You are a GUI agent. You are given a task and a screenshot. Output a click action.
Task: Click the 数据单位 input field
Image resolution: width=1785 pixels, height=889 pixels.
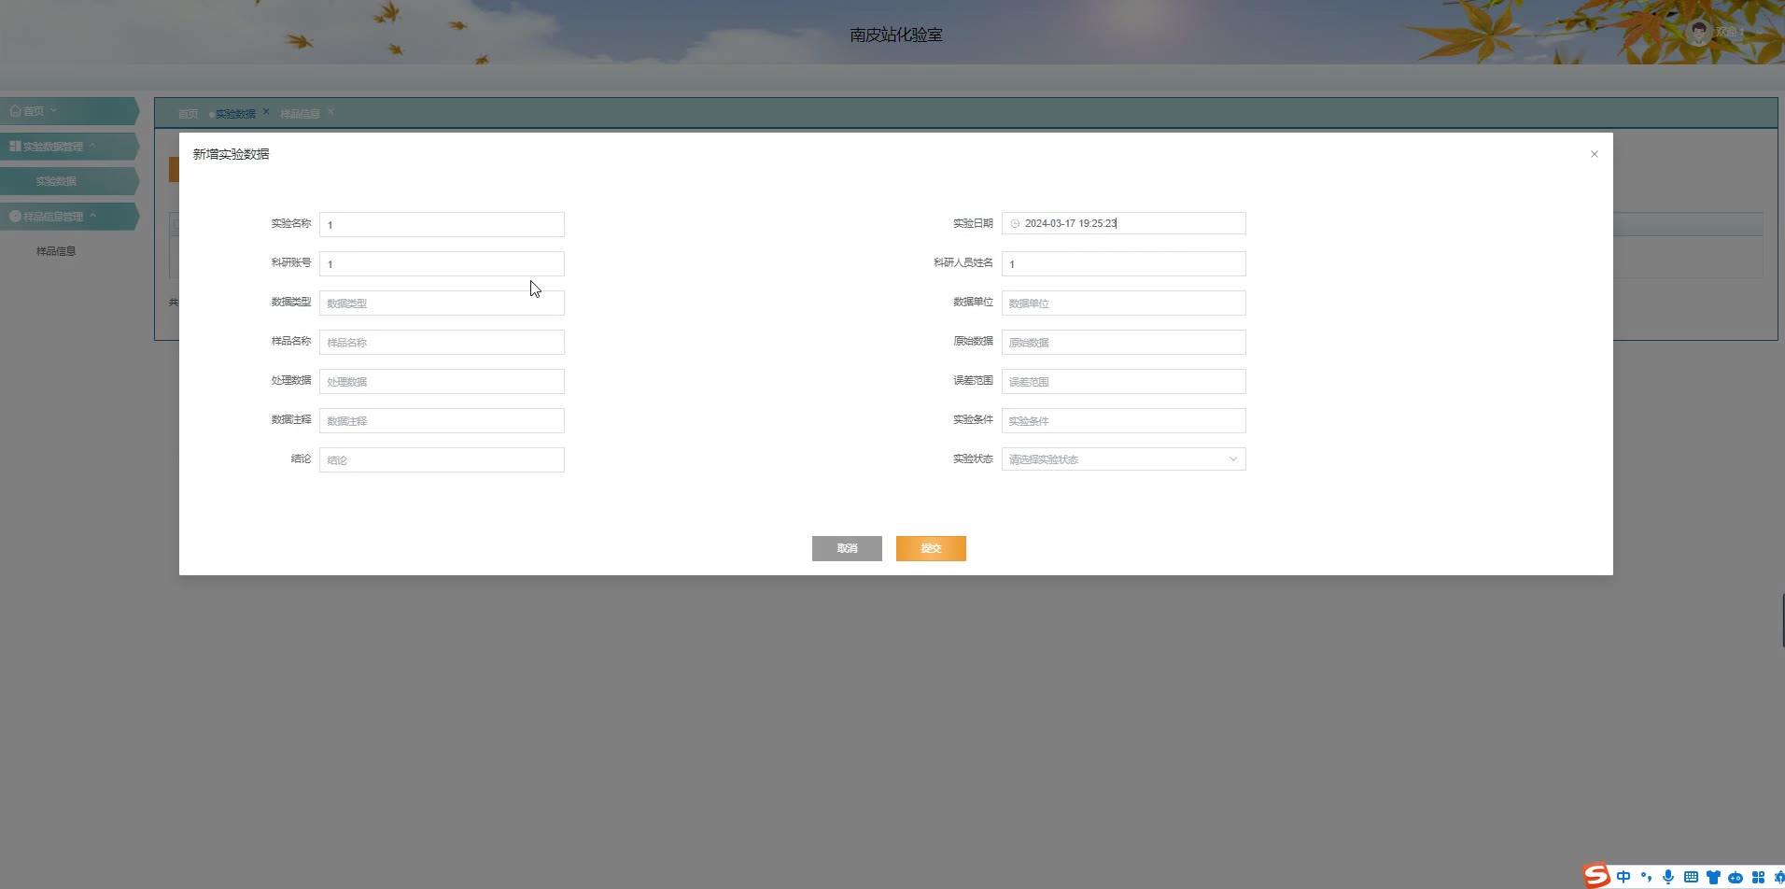click(1123, 303)
